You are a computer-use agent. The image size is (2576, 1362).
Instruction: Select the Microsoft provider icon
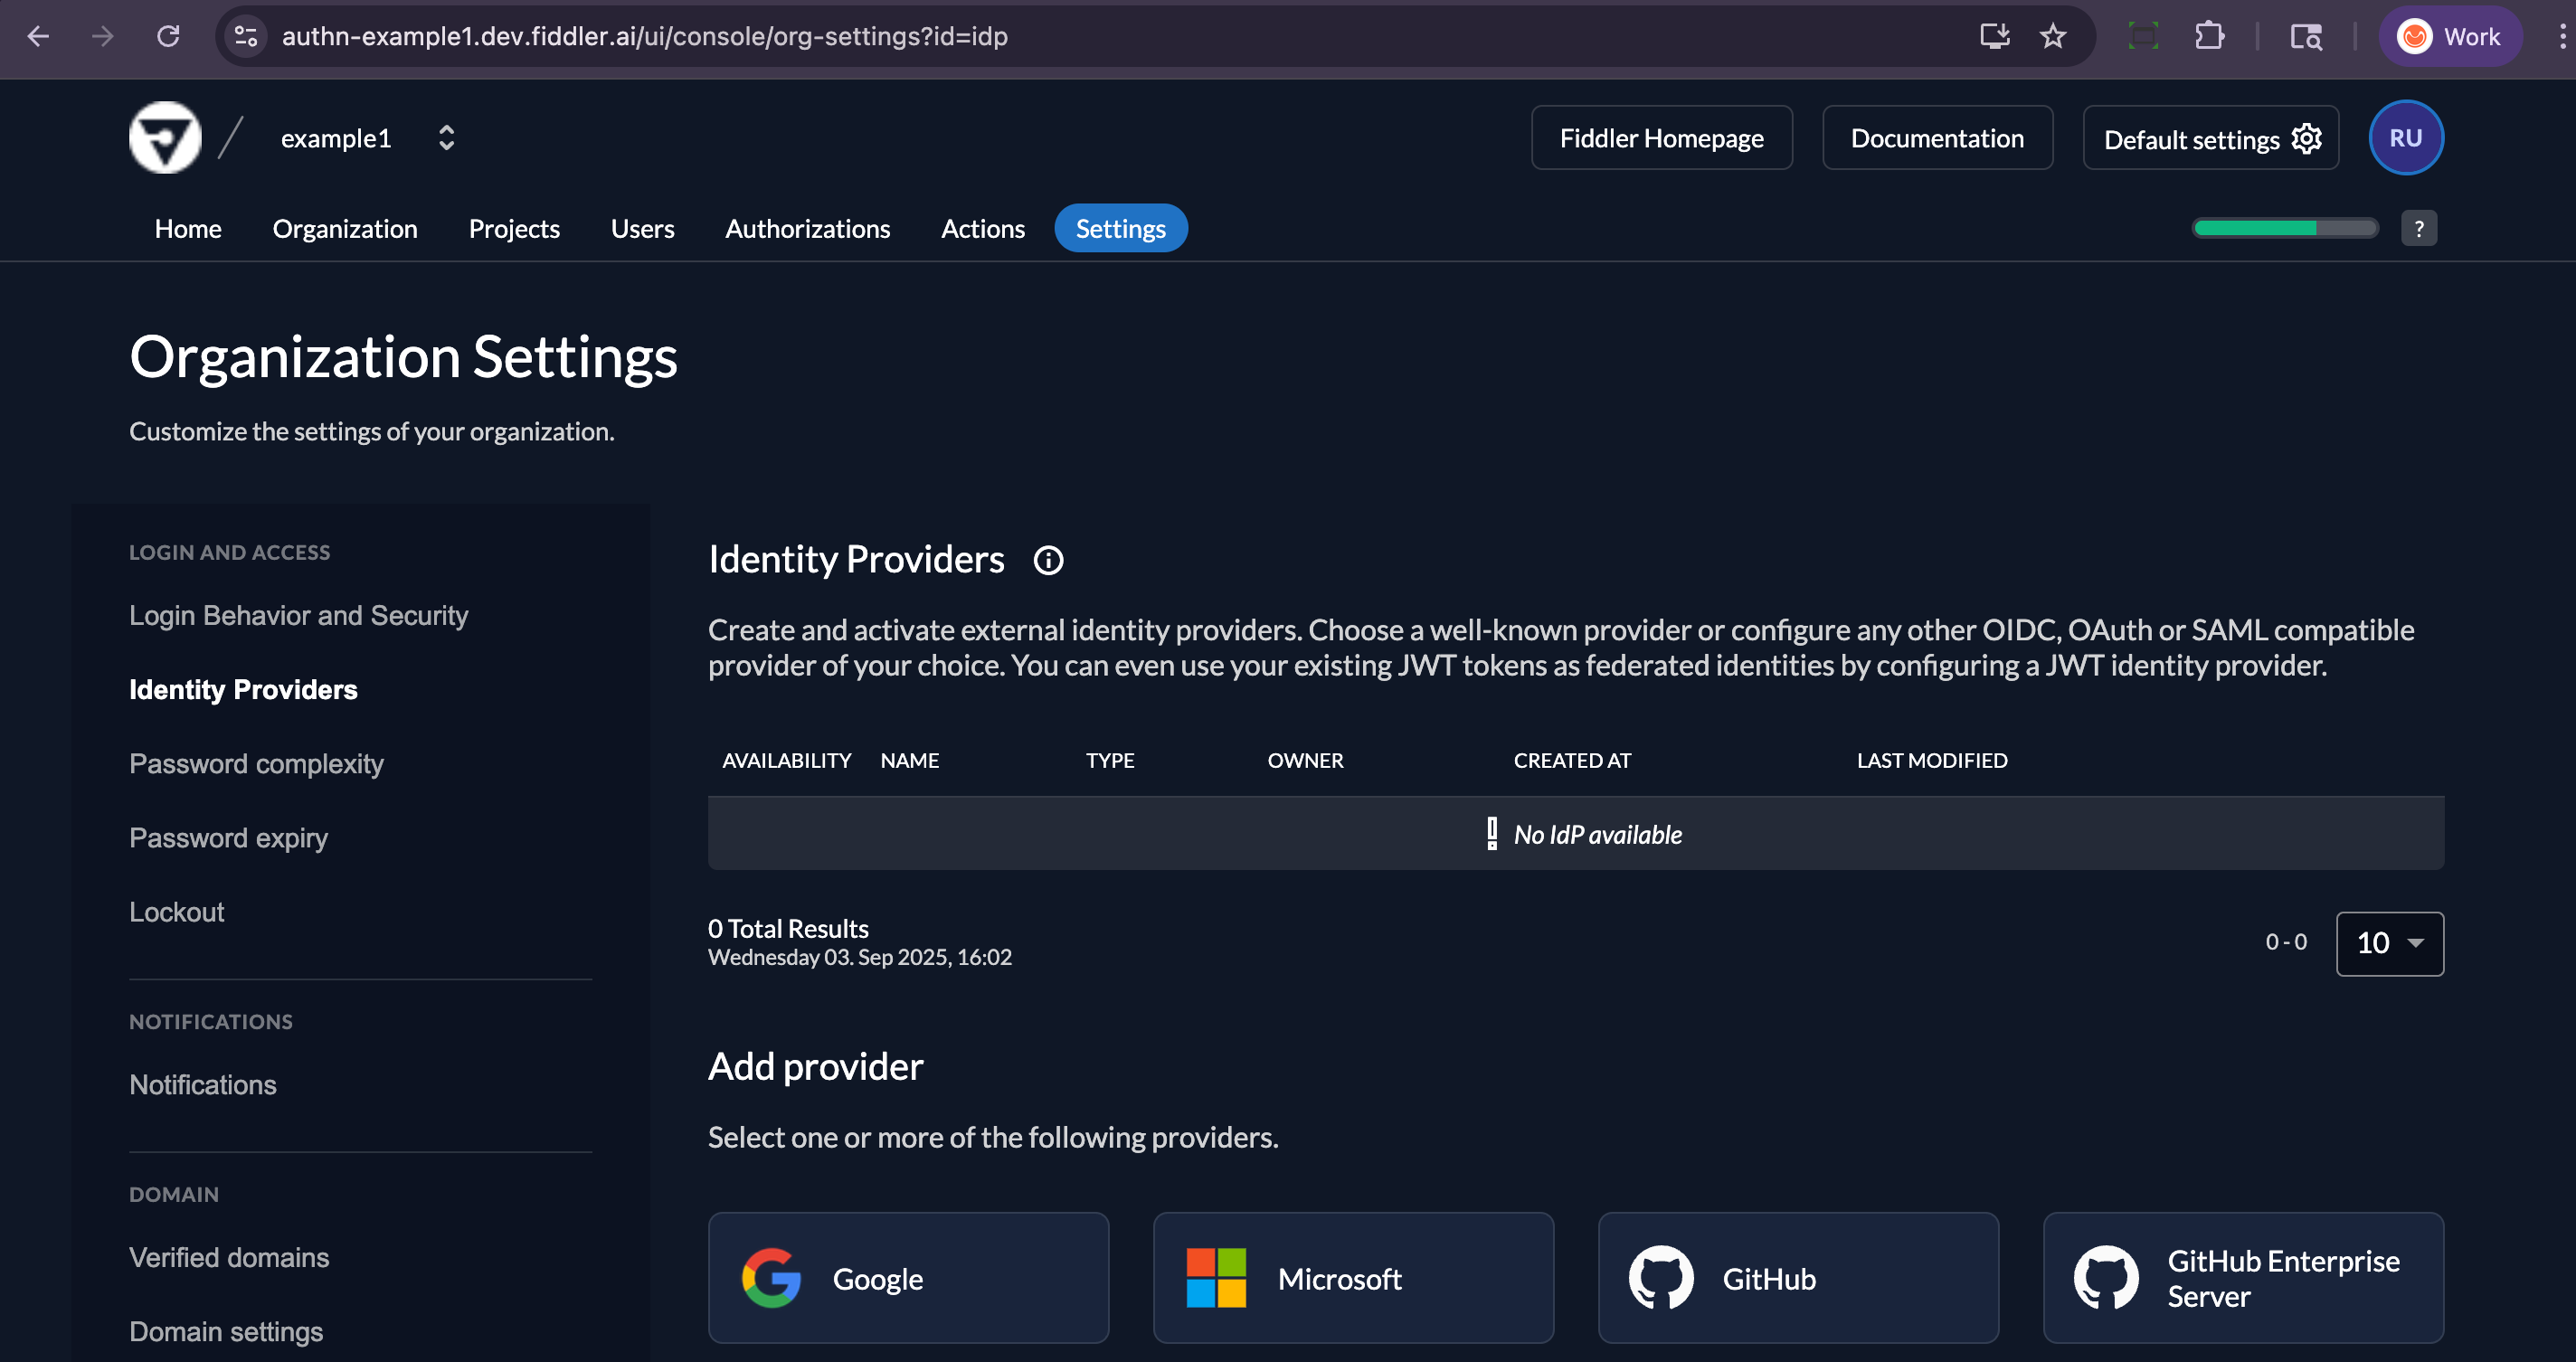1215,1277
